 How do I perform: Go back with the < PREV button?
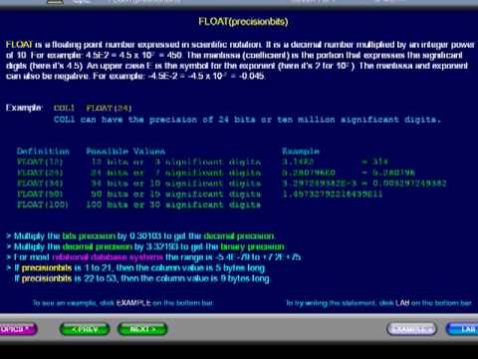pyautogui.click(x=85, y=329)
